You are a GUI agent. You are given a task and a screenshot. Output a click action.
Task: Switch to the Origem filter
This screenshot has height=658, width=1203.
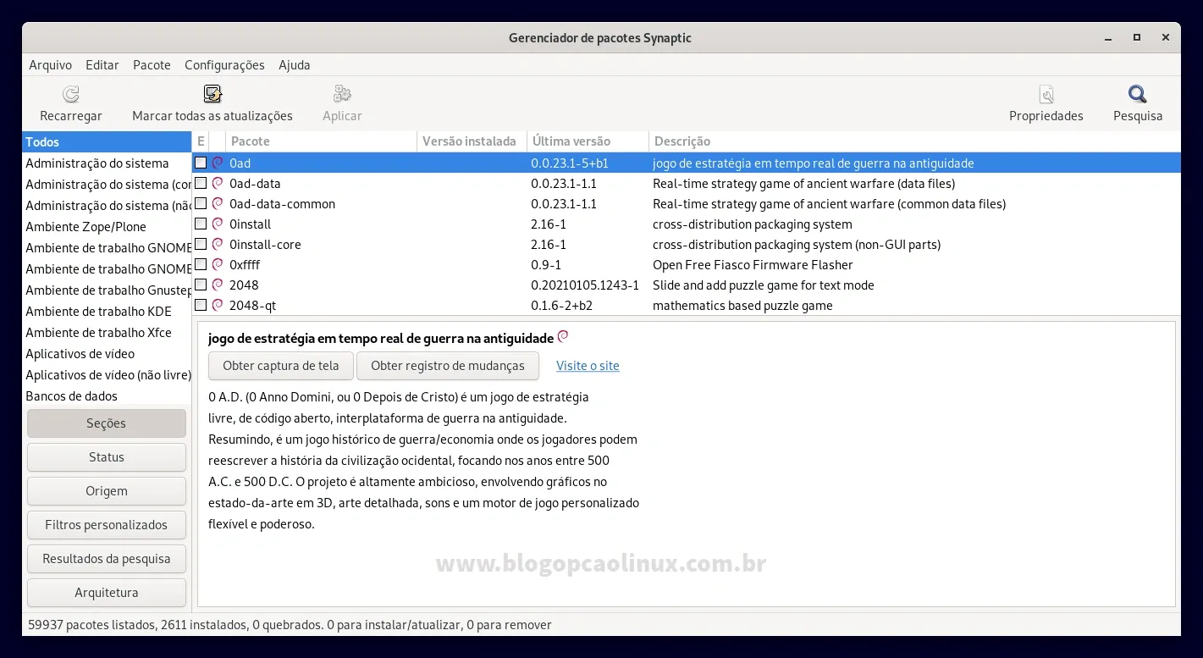coord(107,491)
